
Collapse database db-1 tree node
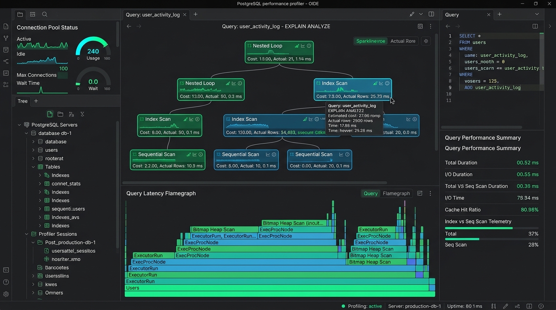click(x=27, y=134)
